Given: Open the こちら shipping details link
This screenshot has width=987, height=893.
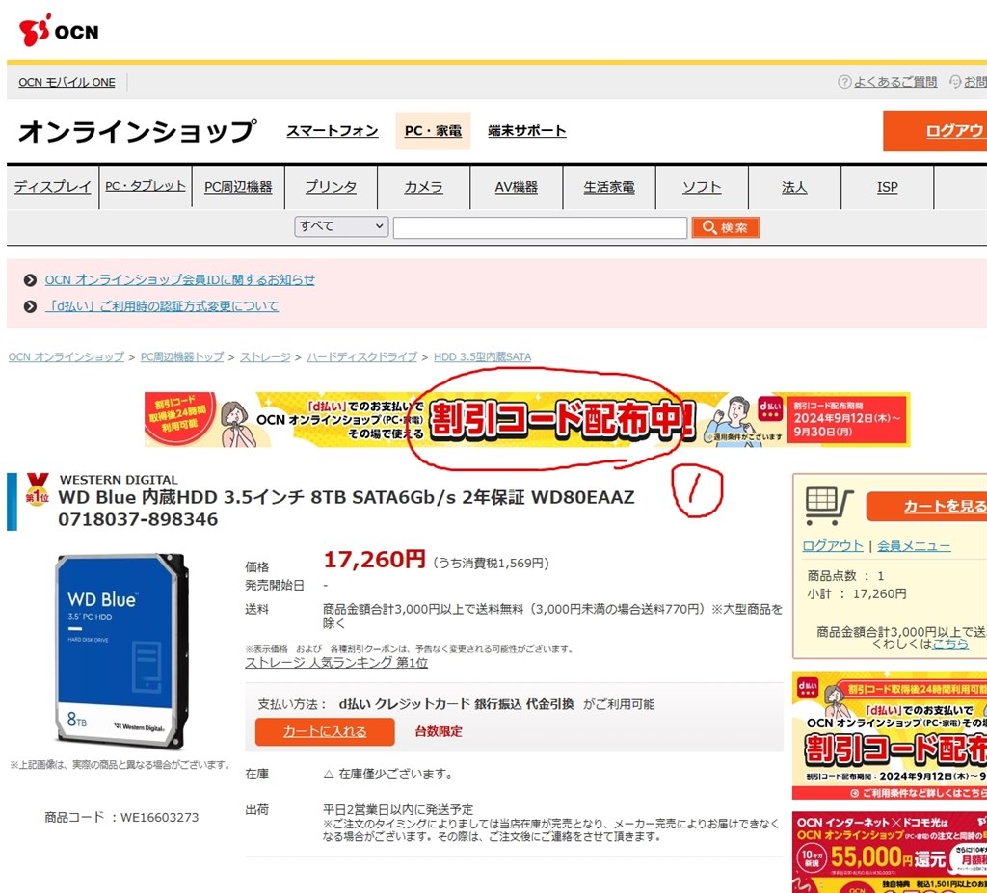Looking at the screenshot, I should 949,643.
